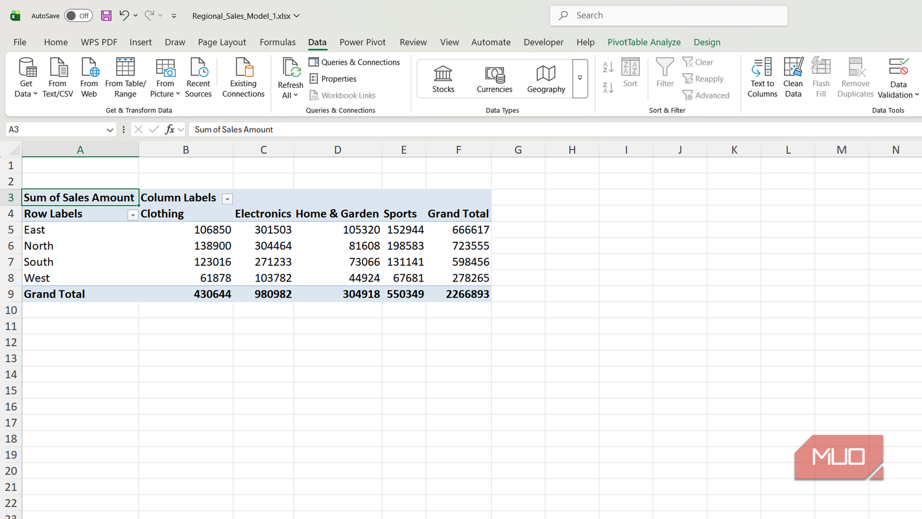Expand the Column Labels filter dropdown

[227, 199]
